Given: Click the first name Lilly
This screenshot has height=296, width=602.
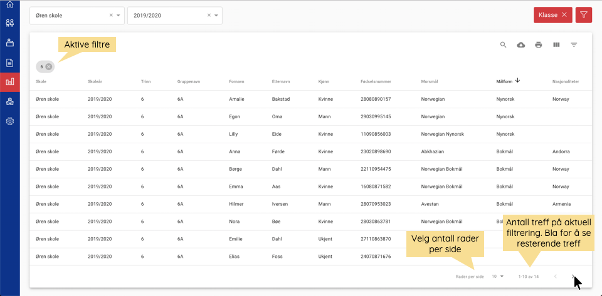Looking at the screenshot, I should pyautogui.click(x=233, y=134).
